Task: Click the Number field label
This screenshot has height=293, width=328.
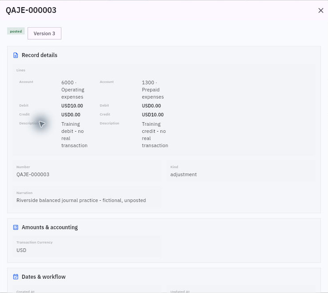Action: click(x=23, y=167)
